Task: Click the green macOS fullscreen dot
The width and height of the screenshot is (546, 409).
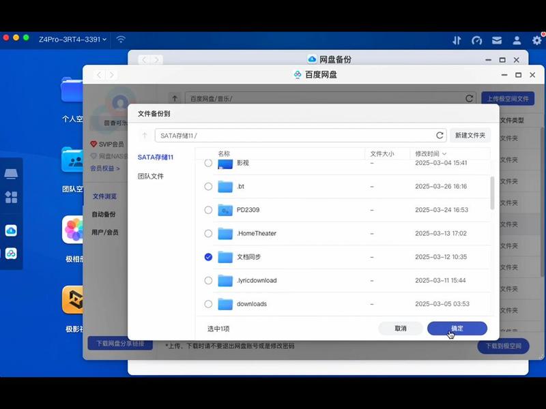Action: 26,37
